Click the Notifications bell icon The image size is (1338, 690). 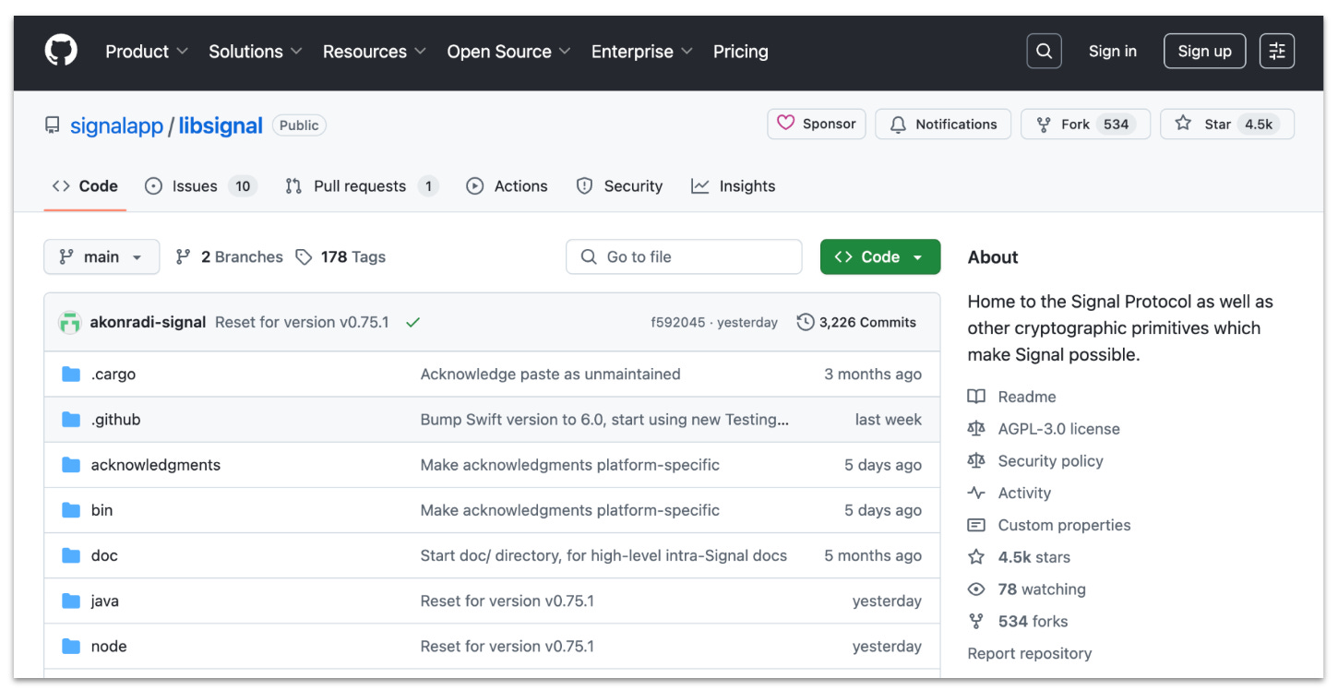[898, 125]
